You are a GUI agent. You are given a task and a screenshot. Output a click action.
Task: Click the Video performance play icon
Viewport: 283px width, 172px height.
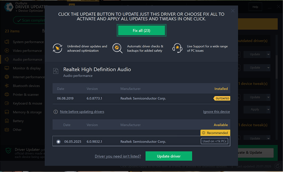pos(7,51)
